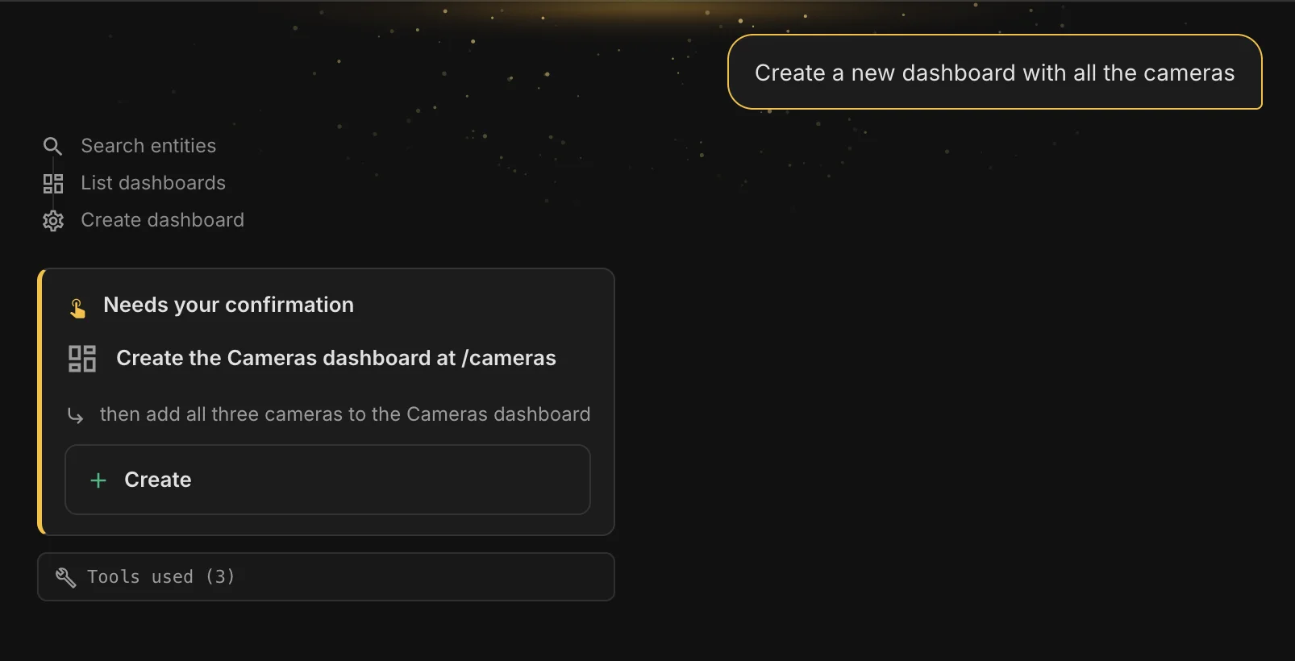Screen dimensions: 1295x661
Task: Select the 'List dashboards' step text
Action: (x=153, y=183)
